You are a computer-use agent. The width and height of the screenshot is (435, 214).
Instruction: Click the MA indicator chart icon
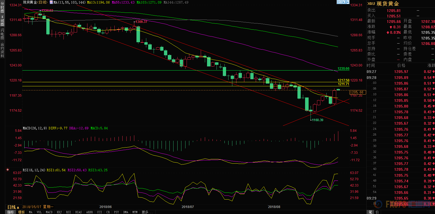click(51, 2)
